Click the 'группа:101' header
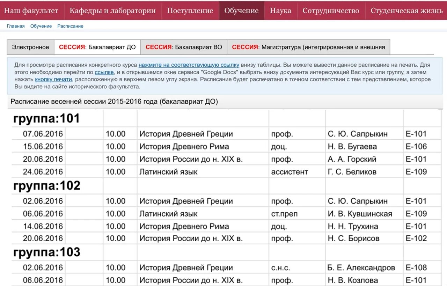This screenshot has height=286, width=447. [46, 118]
